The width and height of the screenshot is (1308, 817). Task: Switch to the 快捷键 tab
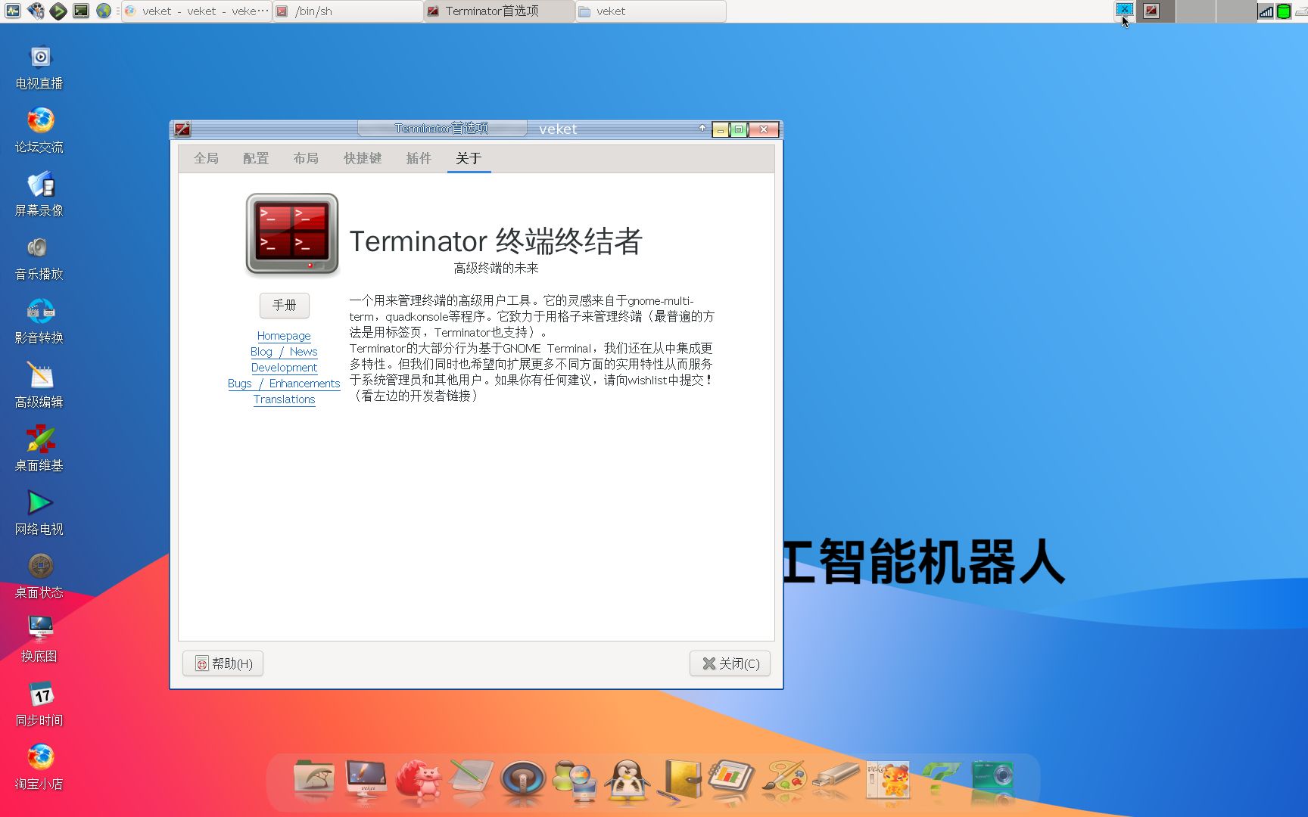coord(363,158)
